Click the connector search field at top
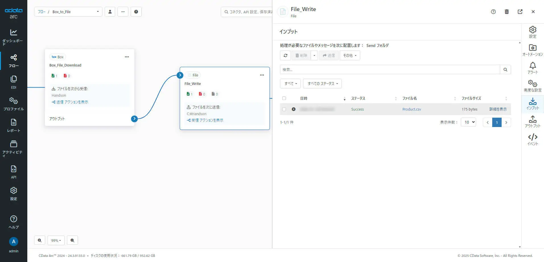The width and height of the screenshot is (544, 262). pos(247,12)
